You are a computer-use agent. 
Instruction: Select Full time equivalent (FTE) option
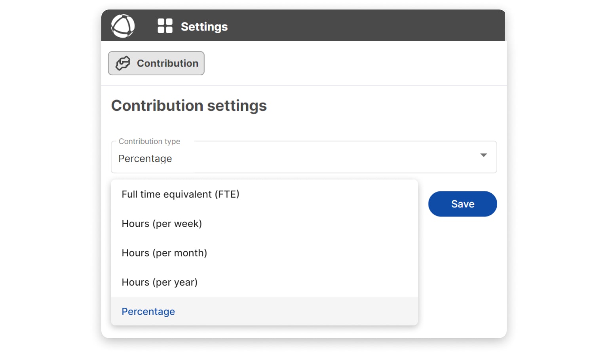click(180, 194)
